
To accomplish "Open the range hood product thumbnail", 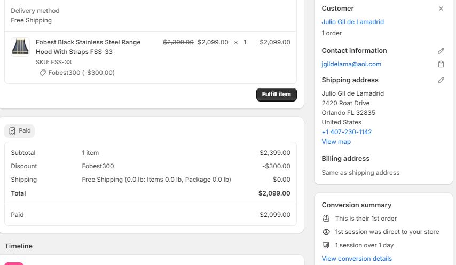I will pos(20,47).
